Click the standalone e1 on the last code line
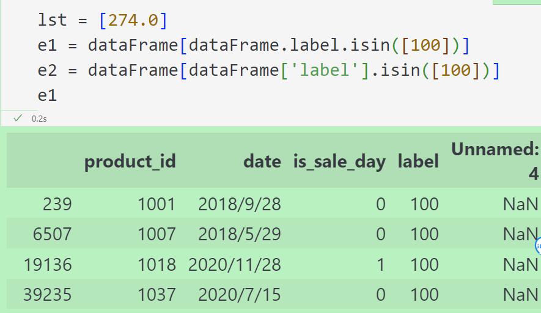This screenshot has height=313, width=541. coord(47,95)
